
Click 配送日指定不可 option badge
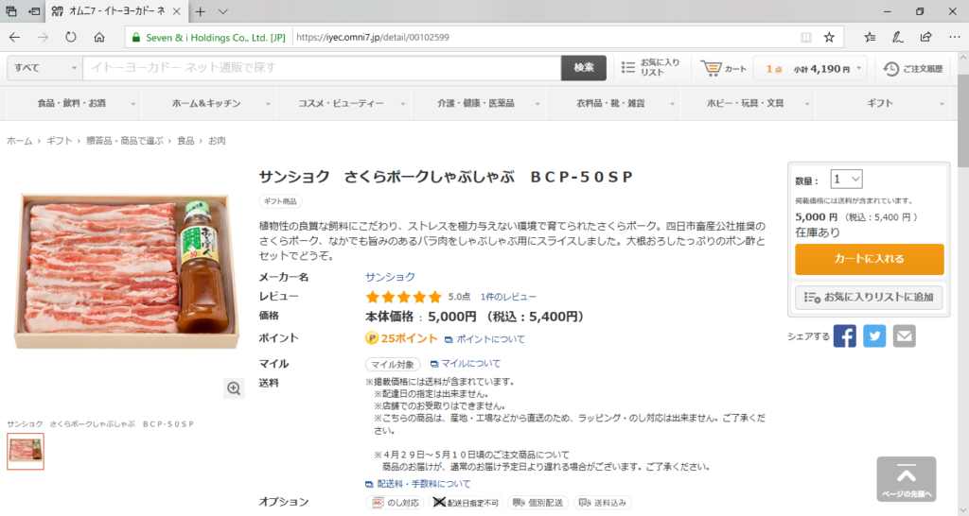(466, 503)
